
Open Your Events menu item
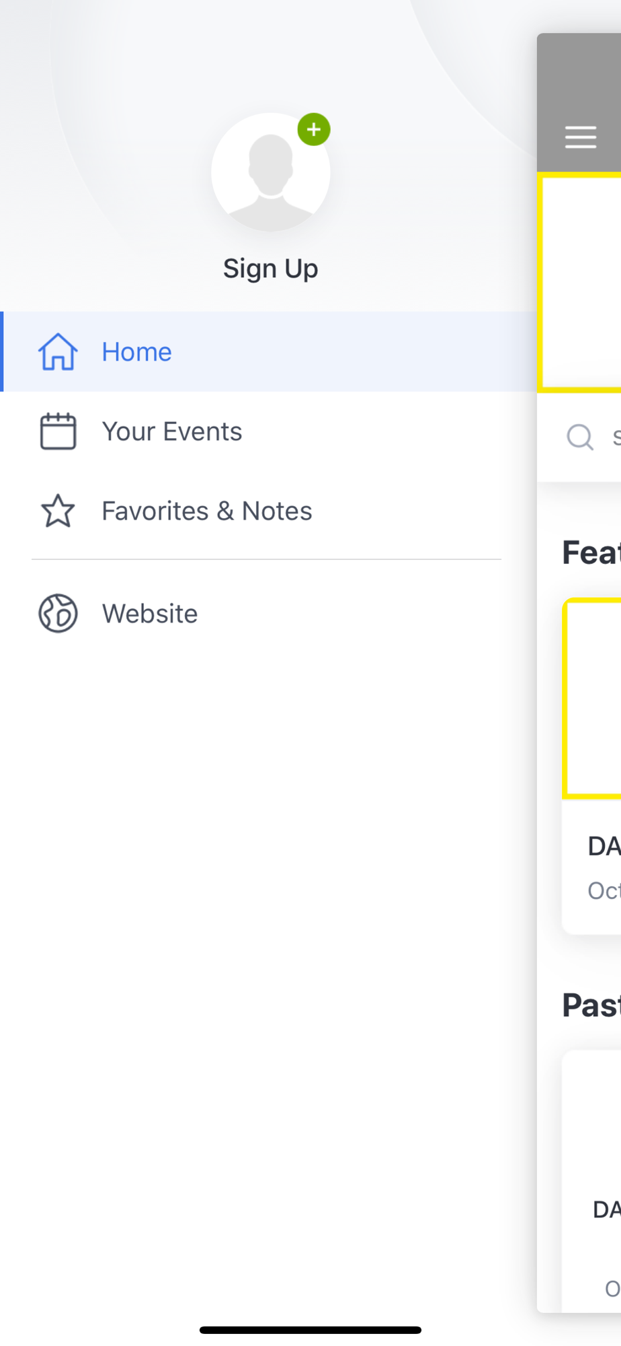coord(269,431)
